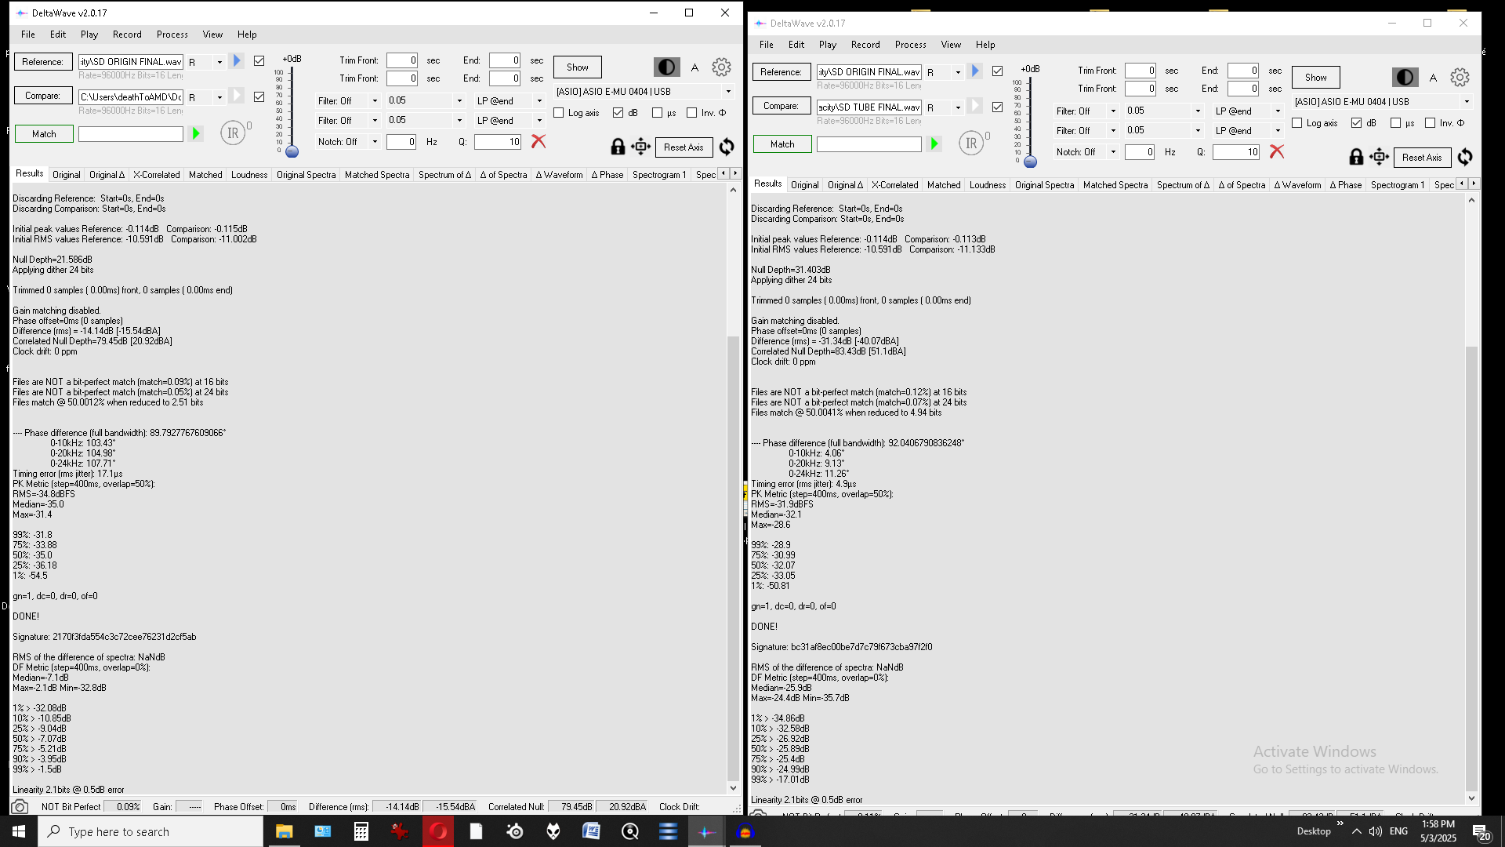Open impulse response IR icon in left window
This screenshot has width=1505, height=847.
pyautogui.click(x=233, y=133)
